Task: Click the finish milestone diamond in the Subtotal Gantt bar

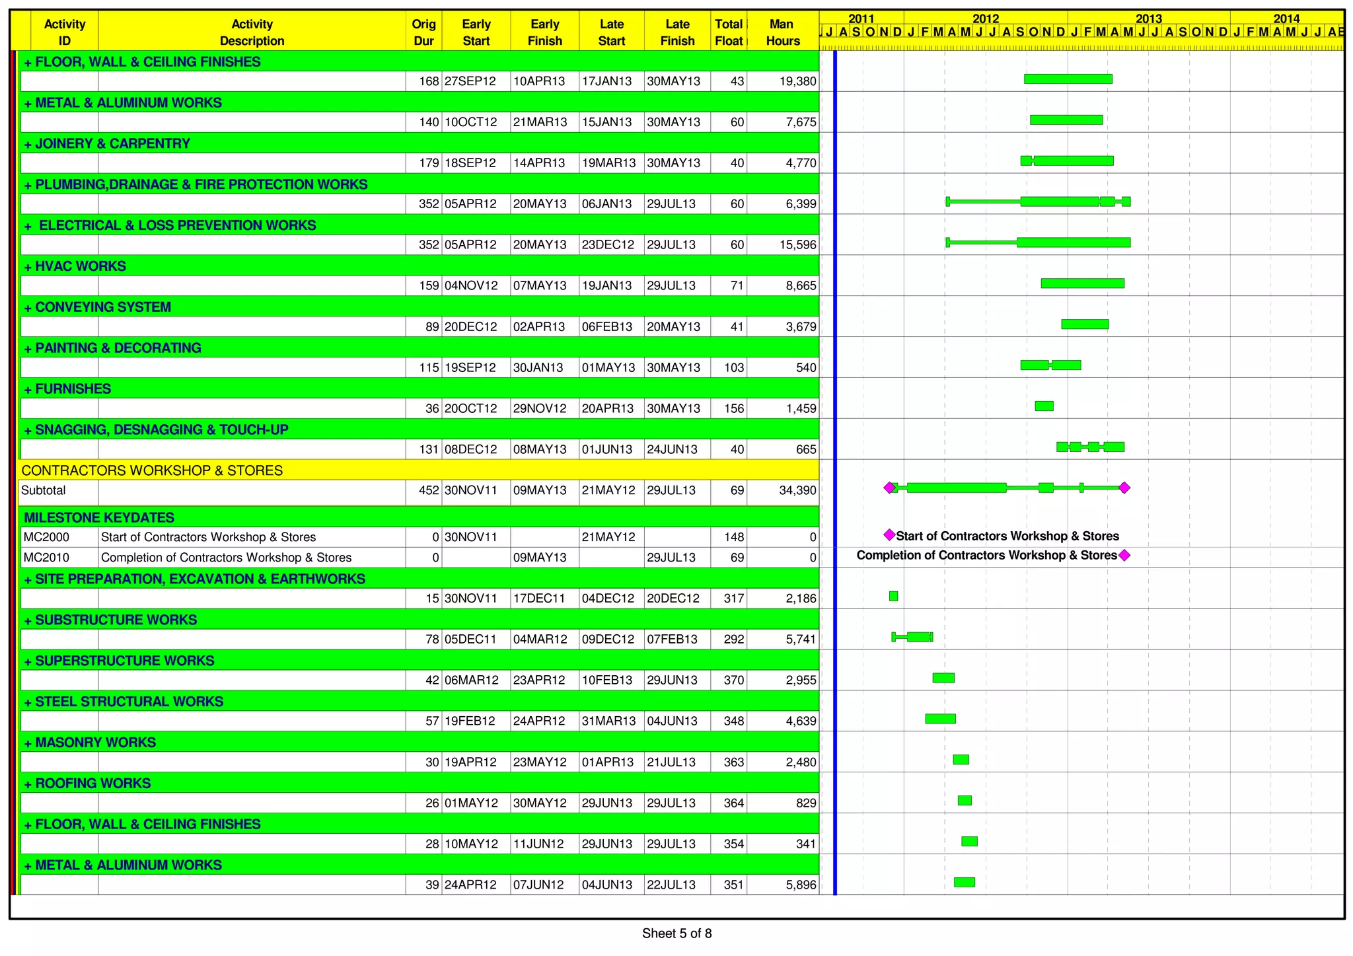Action: pyautogui.click(x=1124, y=488)
